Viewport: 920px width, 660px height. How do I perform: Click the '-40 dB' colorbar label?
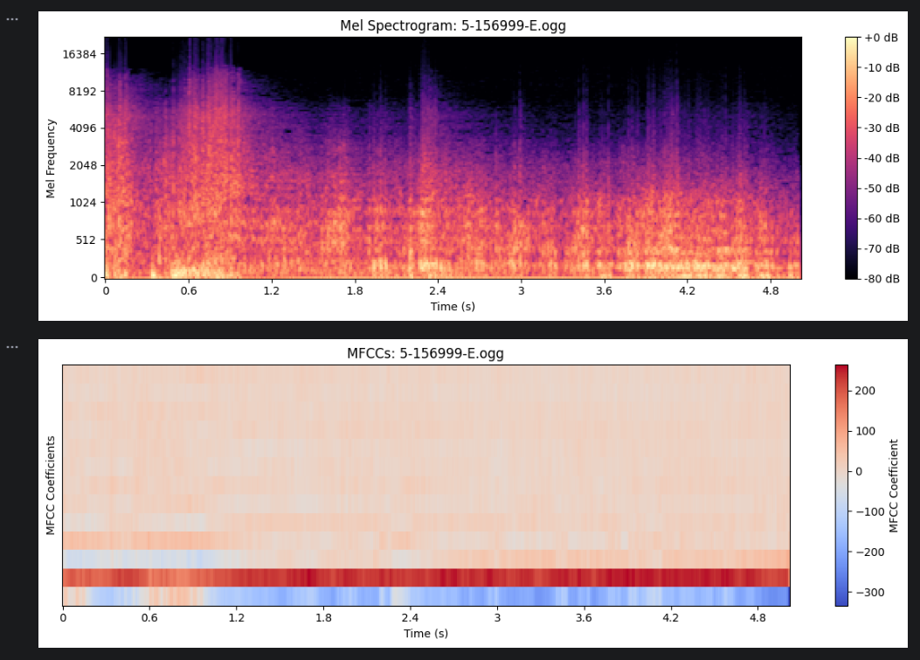click(x=882, y=158)
